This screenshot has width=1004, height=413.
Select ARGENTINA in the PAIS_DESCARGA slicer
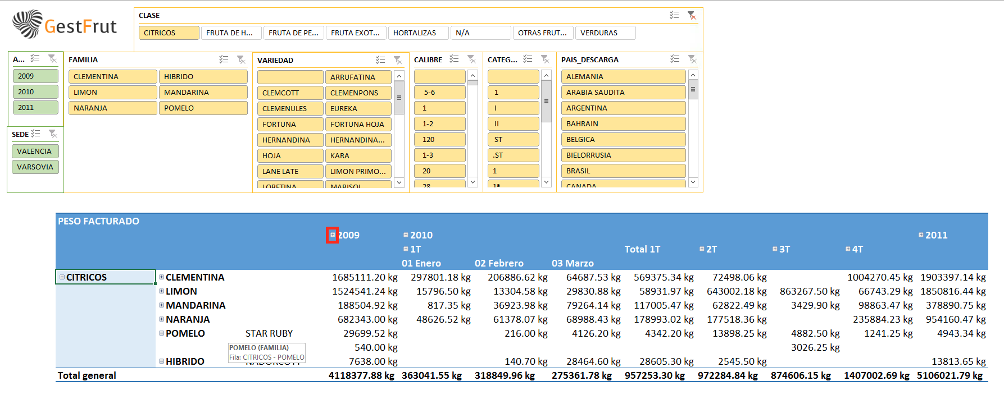623,108
